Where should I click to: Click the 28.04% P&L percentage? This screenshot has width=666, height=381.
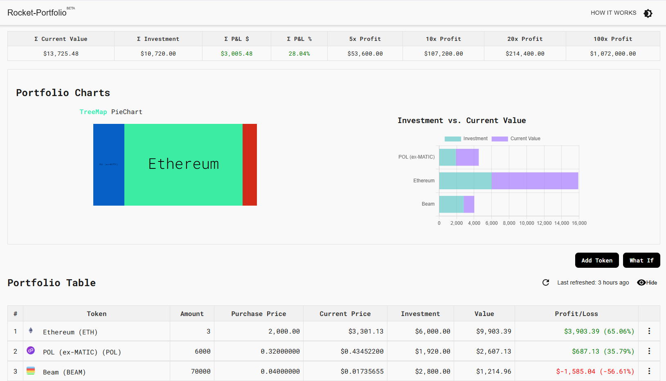click(299, 54)
